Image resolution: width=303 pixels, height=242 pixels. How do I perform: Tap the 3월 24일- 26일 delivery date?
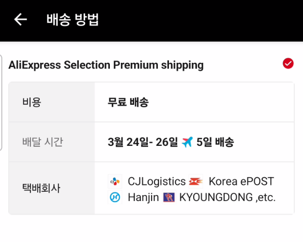(x=143, y=142)
